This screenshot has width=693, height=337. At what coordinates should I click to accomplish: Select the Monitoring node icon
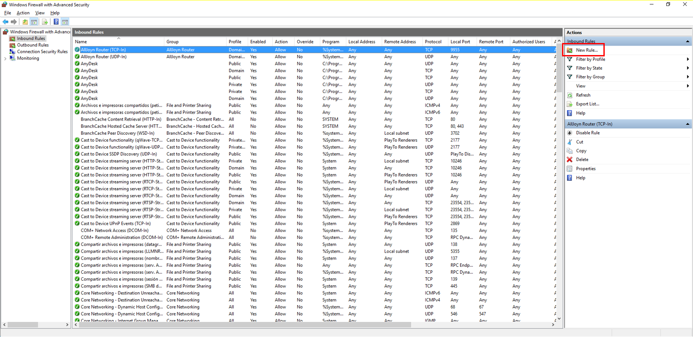coord(12,58)
